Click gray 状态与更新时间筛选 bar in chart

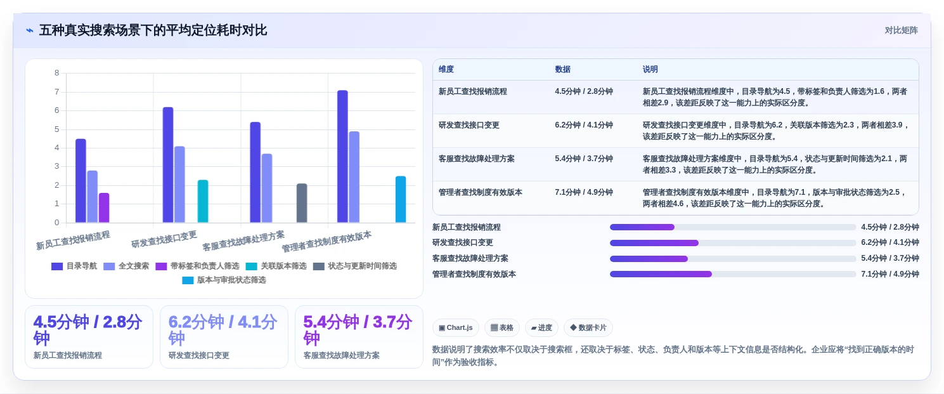(x=302, y=203)
